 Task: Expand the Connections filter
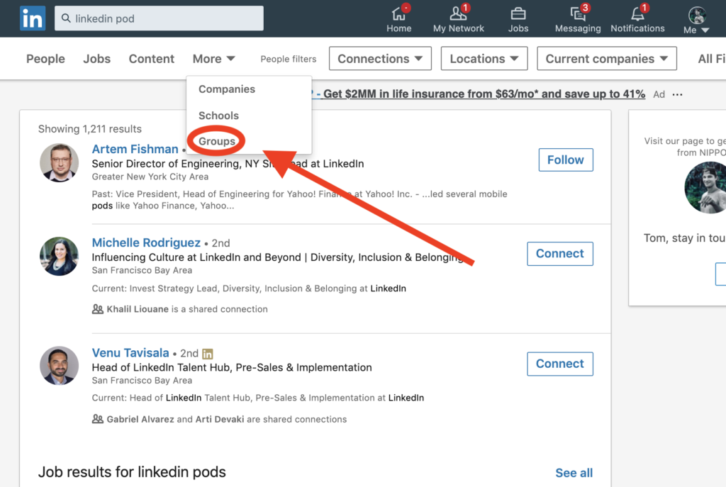coord(380,58)
